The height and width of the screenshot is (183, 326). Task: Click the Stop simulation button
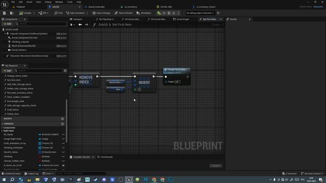tap(169, 13)
